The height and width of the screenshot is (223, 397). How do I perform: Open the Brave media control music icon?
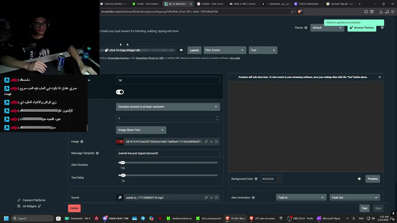(x=387, y=12)
